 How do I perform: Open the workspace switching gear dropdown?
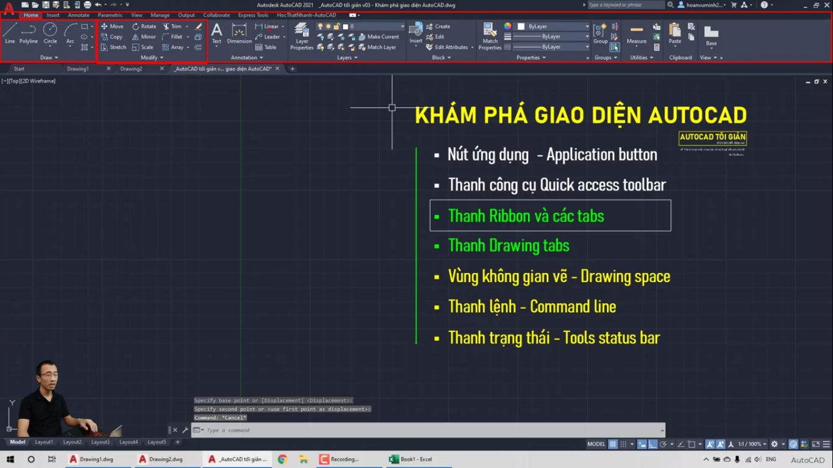pyautogui.click(x=778, y=444)
